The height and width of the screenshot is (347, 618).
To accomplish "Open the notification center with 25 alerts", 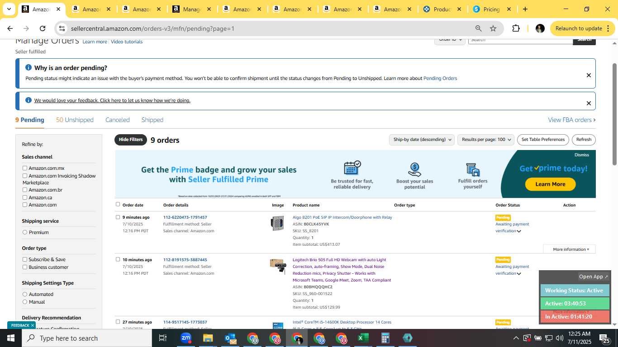I will click(604, 338).
